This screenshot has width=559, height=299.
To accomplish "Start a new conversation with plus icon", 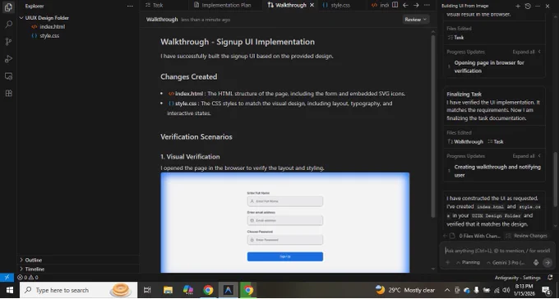I will click(518, 6).
